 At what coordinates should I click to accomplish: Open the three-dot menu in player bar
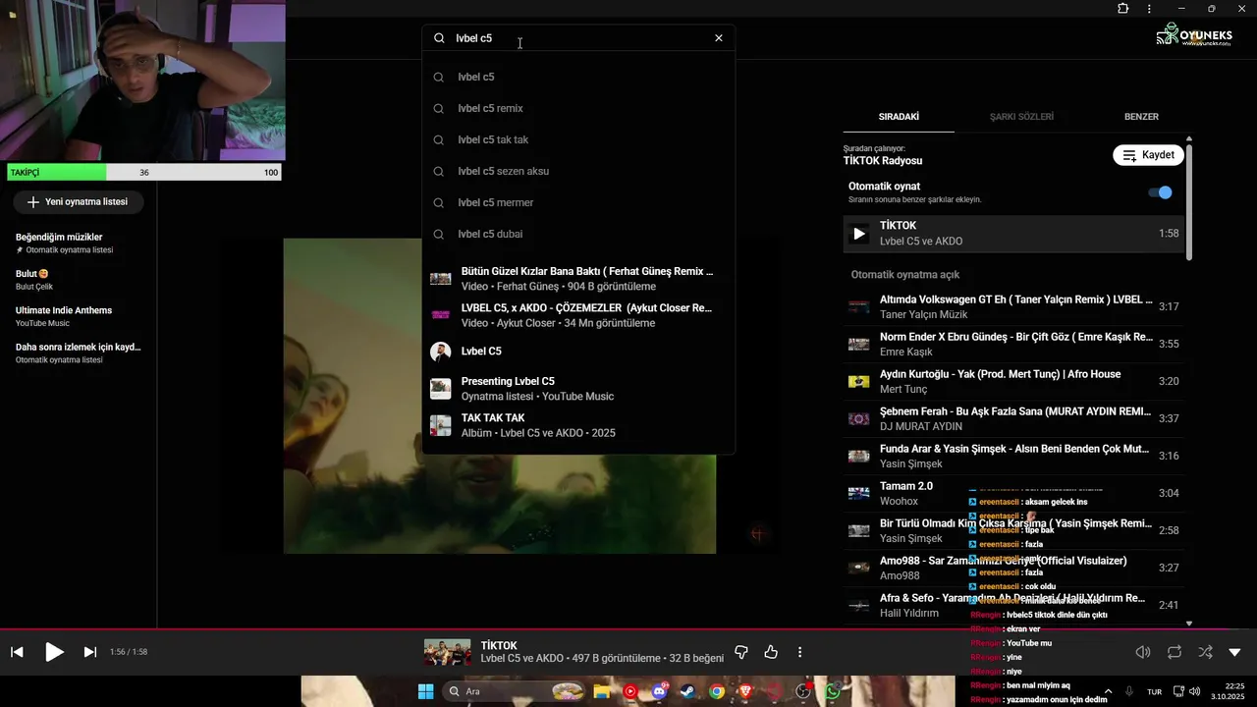800,652
